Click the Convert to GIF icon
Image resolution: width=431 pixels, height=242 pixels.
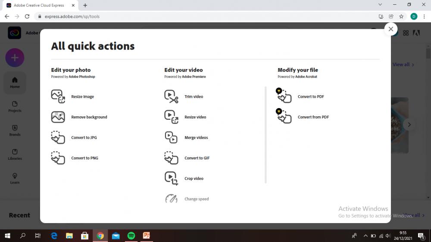tap(171, 158)
